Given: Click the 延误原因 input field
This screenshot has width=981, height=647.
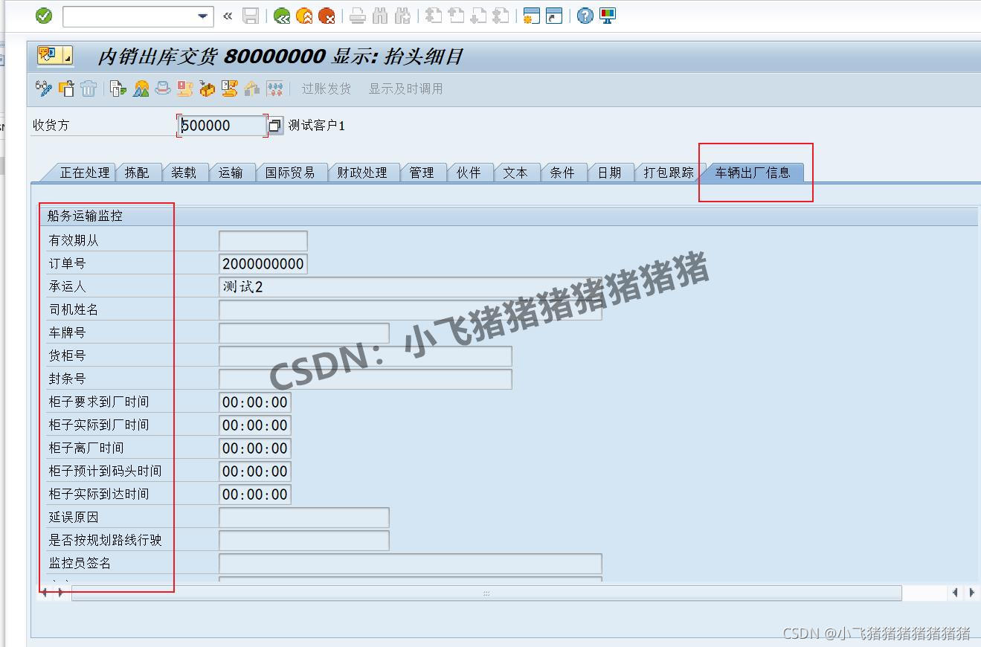Looking at the screenshot, I should [303, 518].
